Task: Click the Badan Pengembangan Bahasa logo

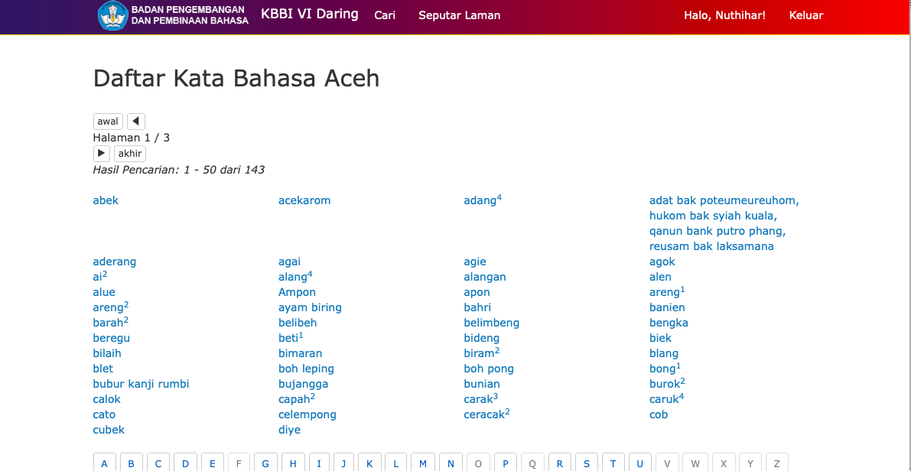Action: (174, 15)
